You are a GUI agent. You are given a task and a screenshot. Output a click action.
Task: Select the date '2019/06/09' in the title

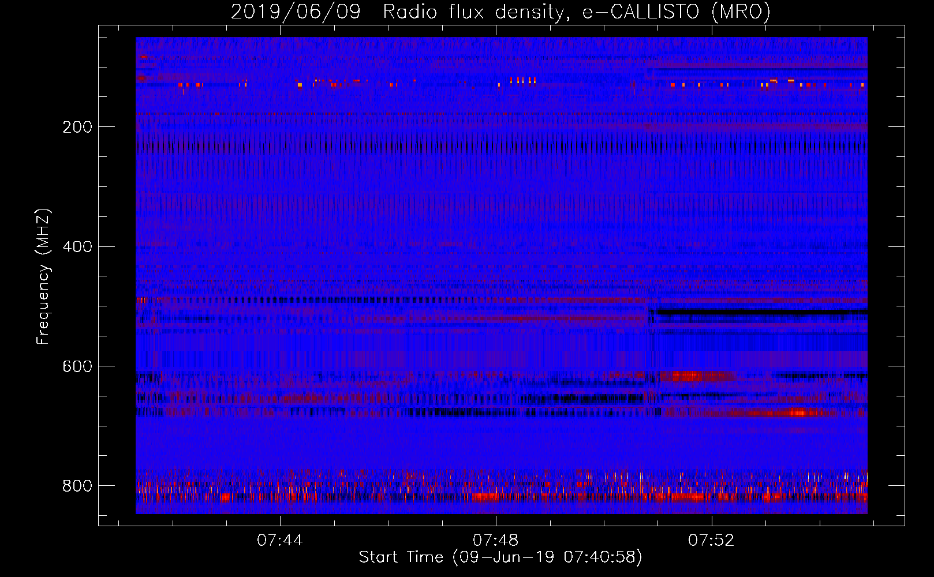pyautogui.click(x=296, y=12)
